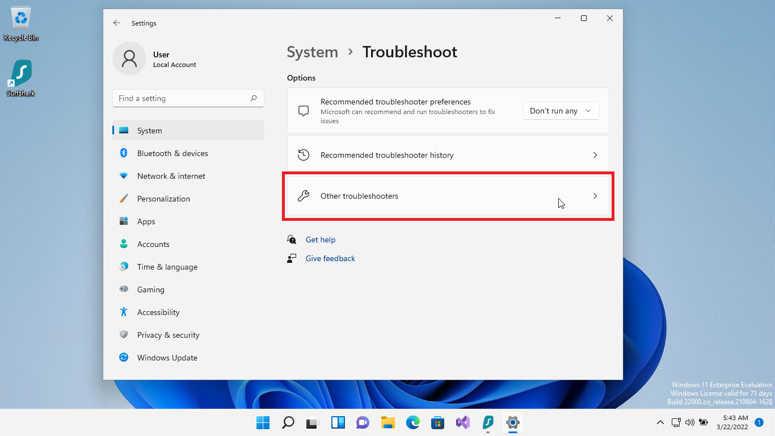
Task: Click the Give feedback link
Action: point(330,258)
